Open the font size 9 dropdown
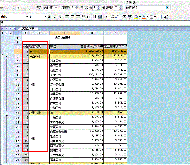This screenshot has height=165, width=190. [45, 17]
